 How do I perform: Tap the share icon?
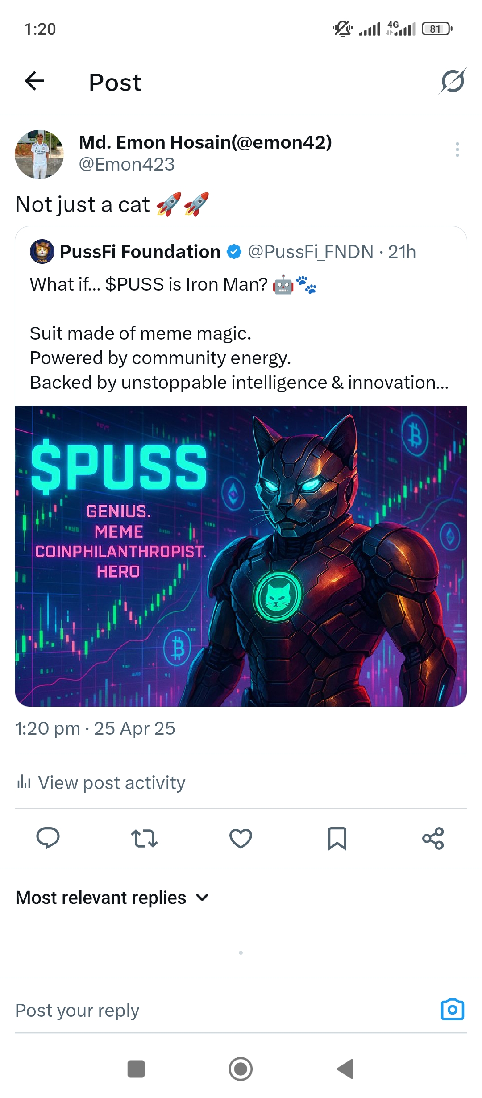[433, 838]
